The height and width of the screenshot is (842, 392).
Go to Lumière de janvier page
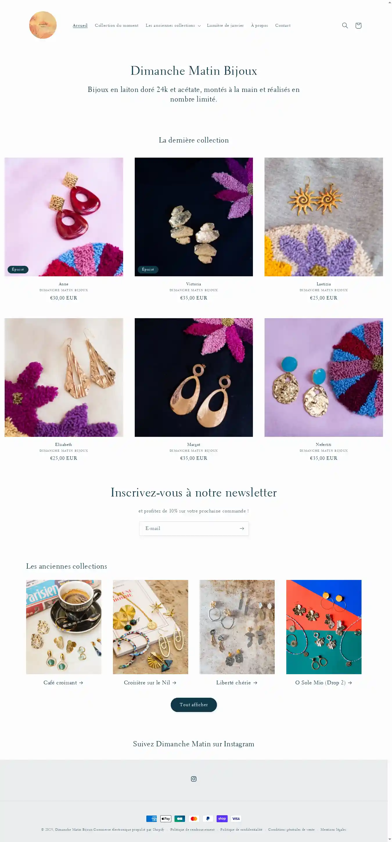pyautogui.click(x=225, y=26)
